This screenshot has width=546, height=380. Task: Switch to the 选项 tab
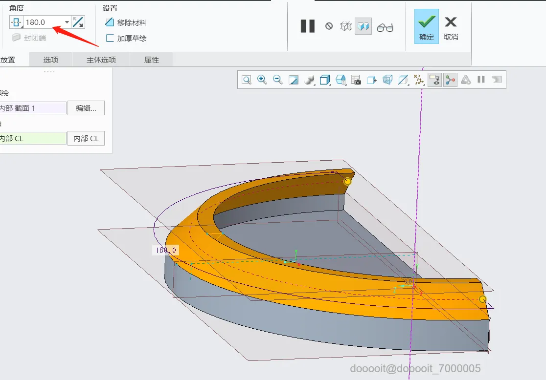point(50,60)
